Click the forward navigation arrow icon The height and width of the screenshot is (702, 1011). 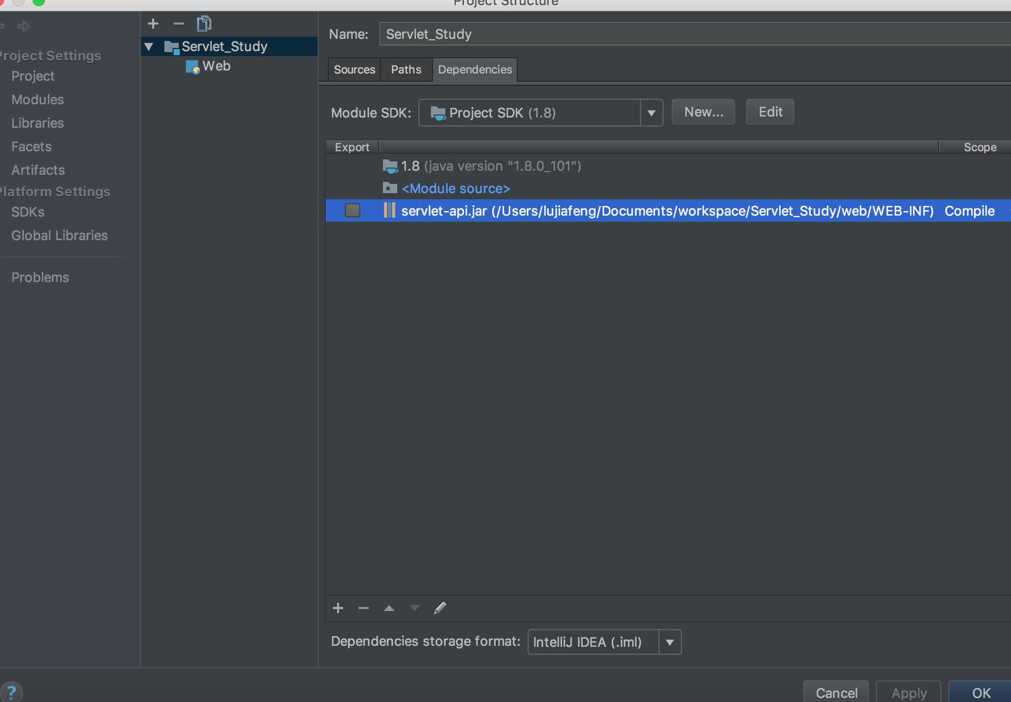23,26
